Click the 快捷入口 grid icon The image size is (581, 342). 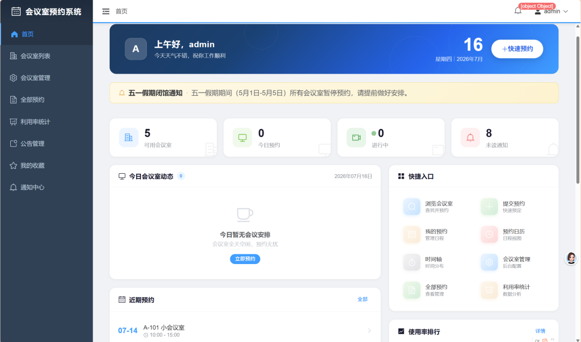(401, 176)
